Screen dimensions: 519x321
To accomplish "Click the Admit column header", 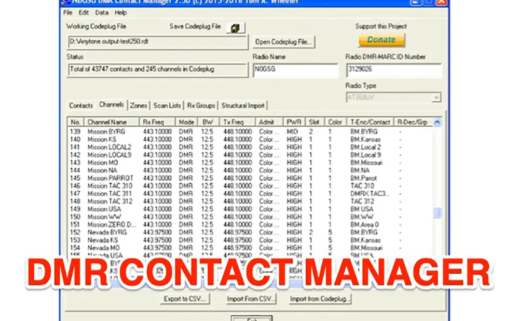I will tap(269, 122).
